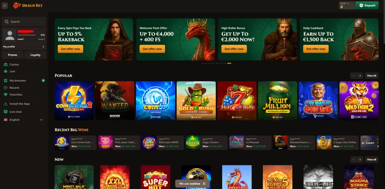Expand My profile chevron
This screenshot has height=189, width=385.
tap(43, 47)
